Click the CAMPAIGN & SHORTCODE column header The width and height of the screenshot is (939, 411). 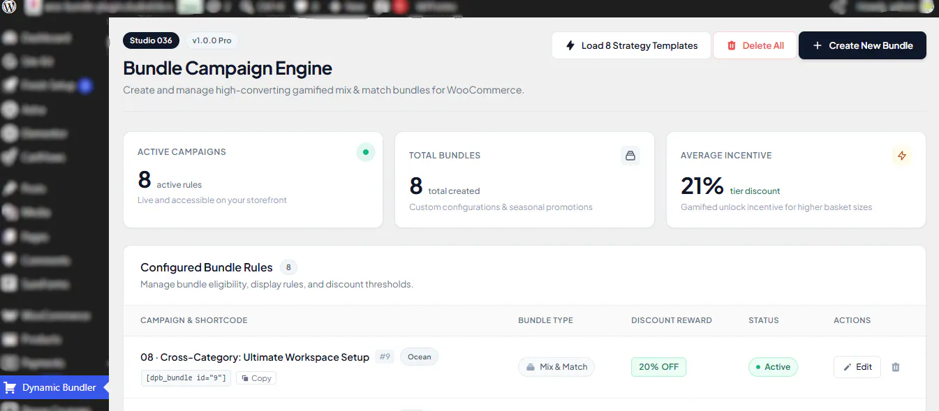click(194, 320)
